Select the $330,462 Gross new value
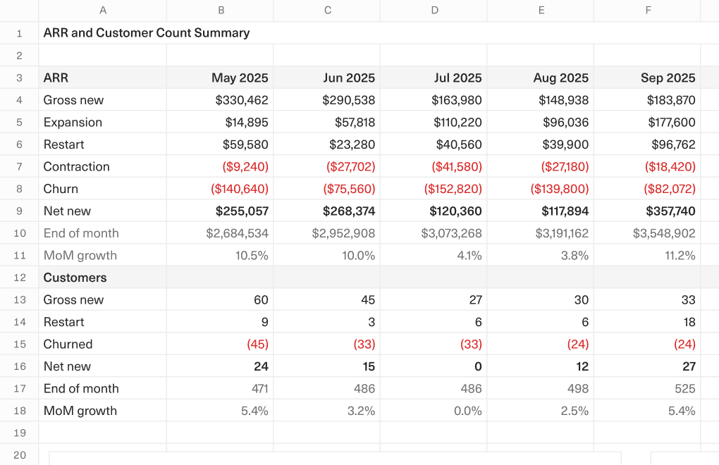719x465 pixels. click(x=221, y=99)
